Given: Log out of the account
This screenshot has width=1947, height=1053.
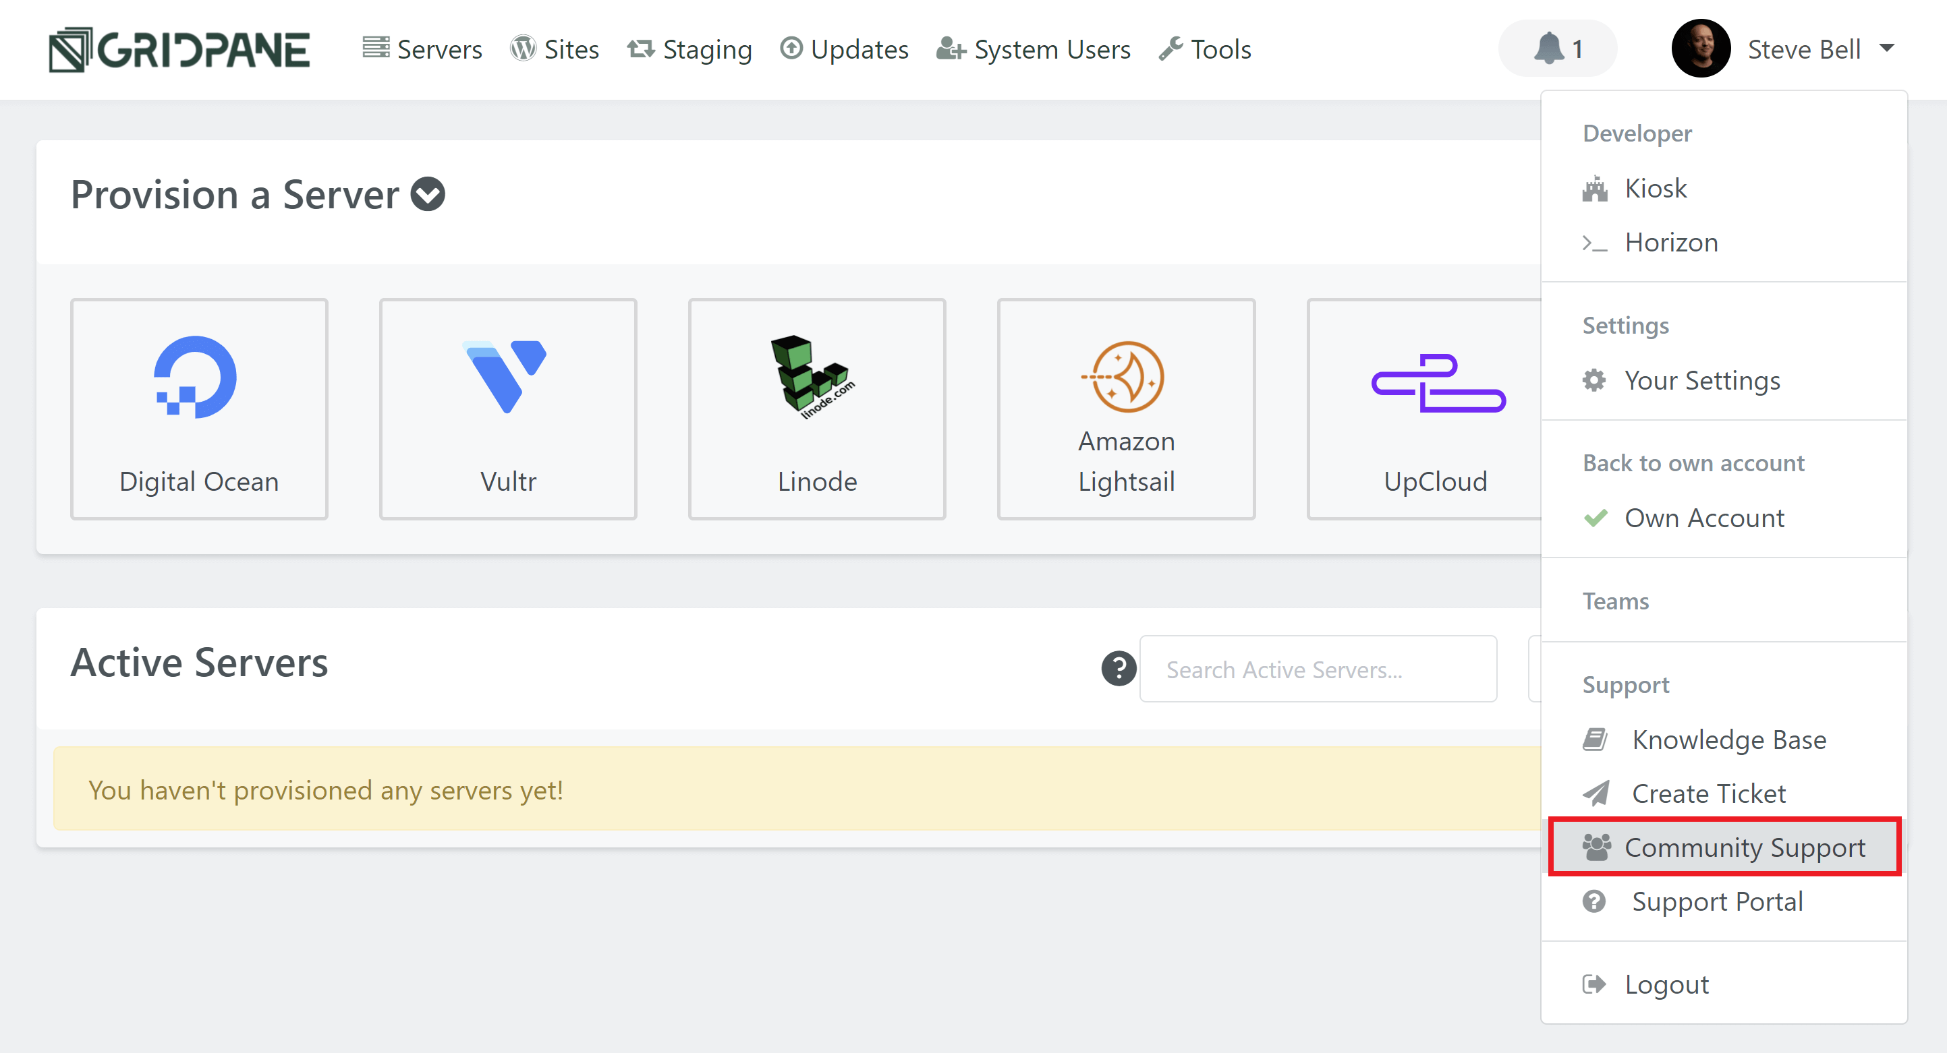Looking at the screenshot, I should tap(1723, 984).
